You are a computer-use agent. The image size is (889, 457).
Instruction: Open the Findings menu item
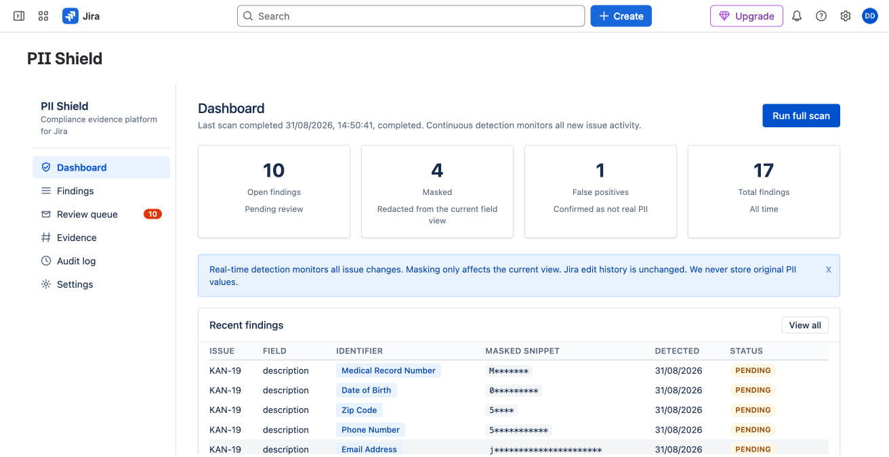101,191
